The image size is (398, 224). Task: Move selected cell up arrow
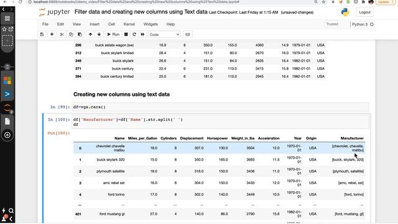[x=90, y=34]
